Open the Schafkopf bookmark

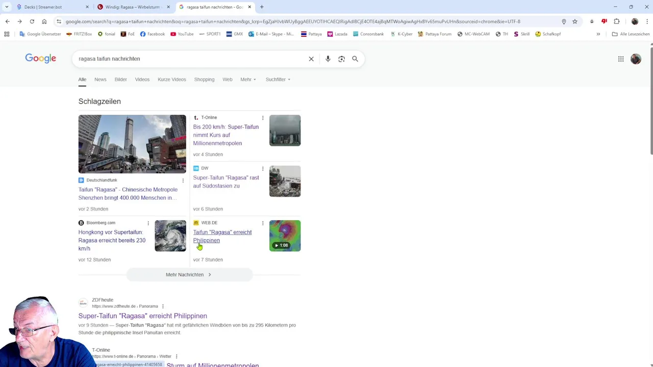point(548,34)
